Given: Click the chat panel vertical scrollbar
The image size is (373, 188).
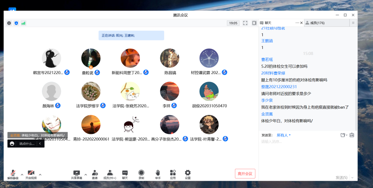Looking at the screenshot, I should click(x=356, y=104).
